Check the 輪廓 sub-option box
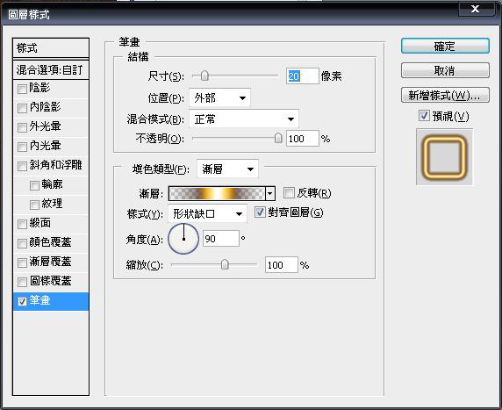The width and height of the screenshot is (502, 410). pos(34,185)
